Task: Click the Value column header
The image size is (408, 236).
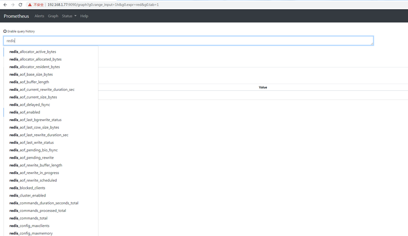Action: [263, 87]
